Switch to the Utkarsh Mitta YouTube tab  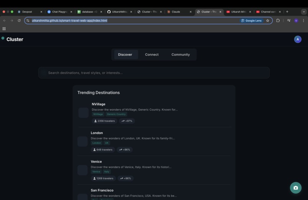[239, 12]
